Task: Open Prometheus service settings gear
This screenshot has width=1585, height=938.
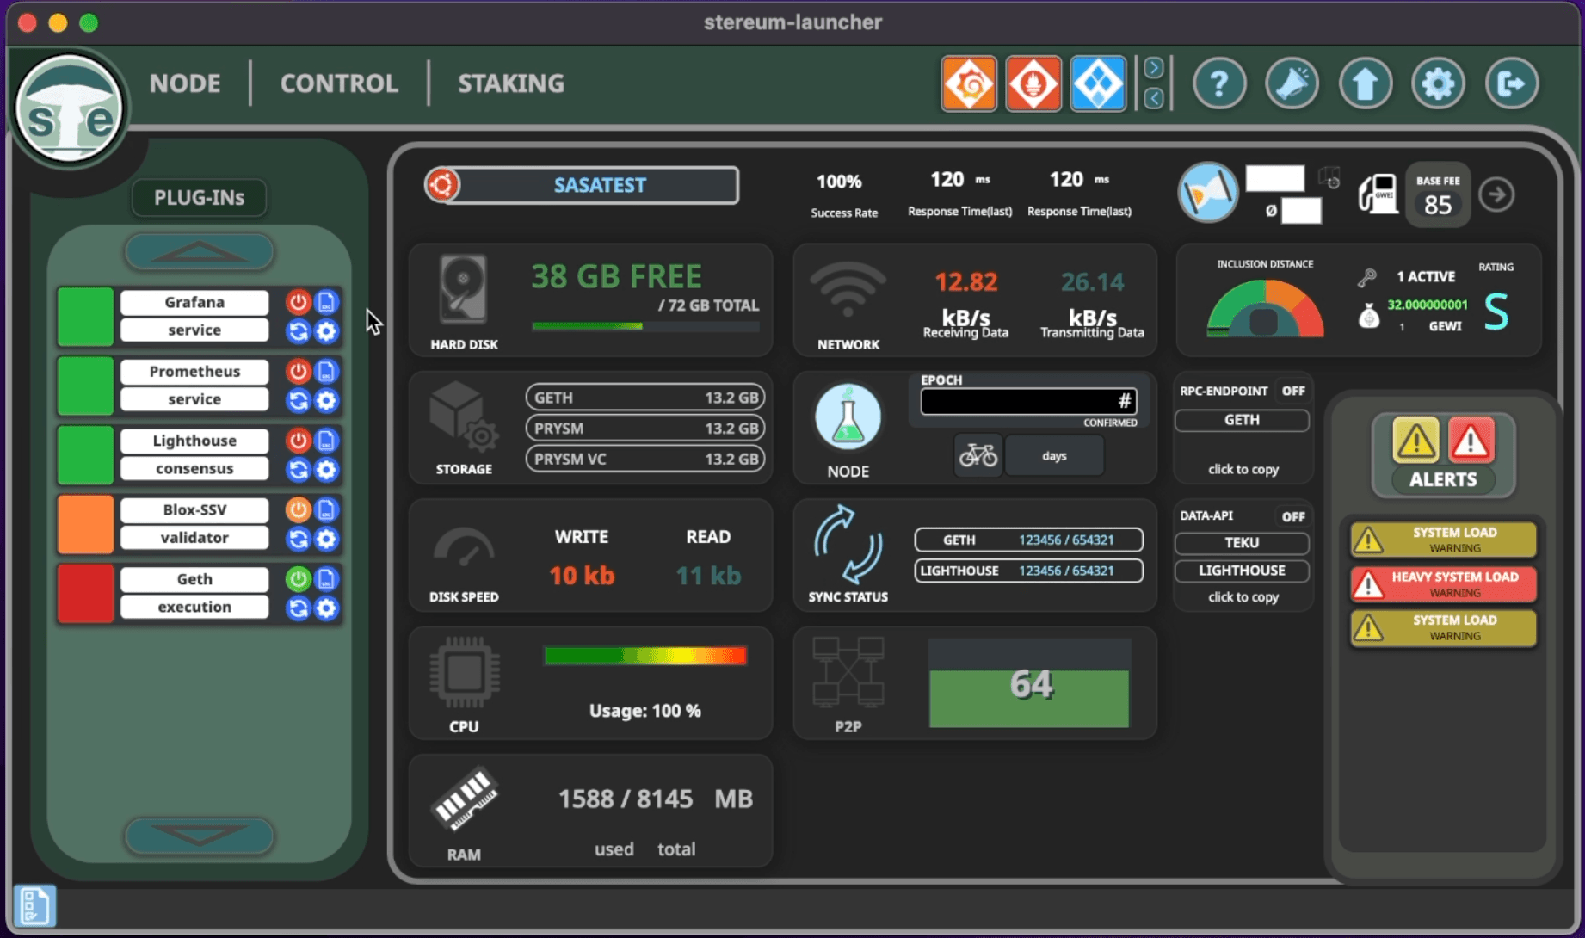Action: pos(326,400)
